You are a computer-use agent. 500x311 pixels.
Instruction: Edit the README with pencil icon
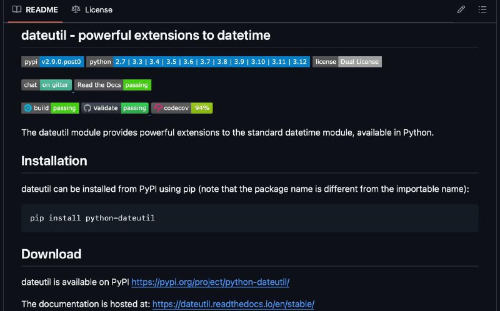click(461, 9)
